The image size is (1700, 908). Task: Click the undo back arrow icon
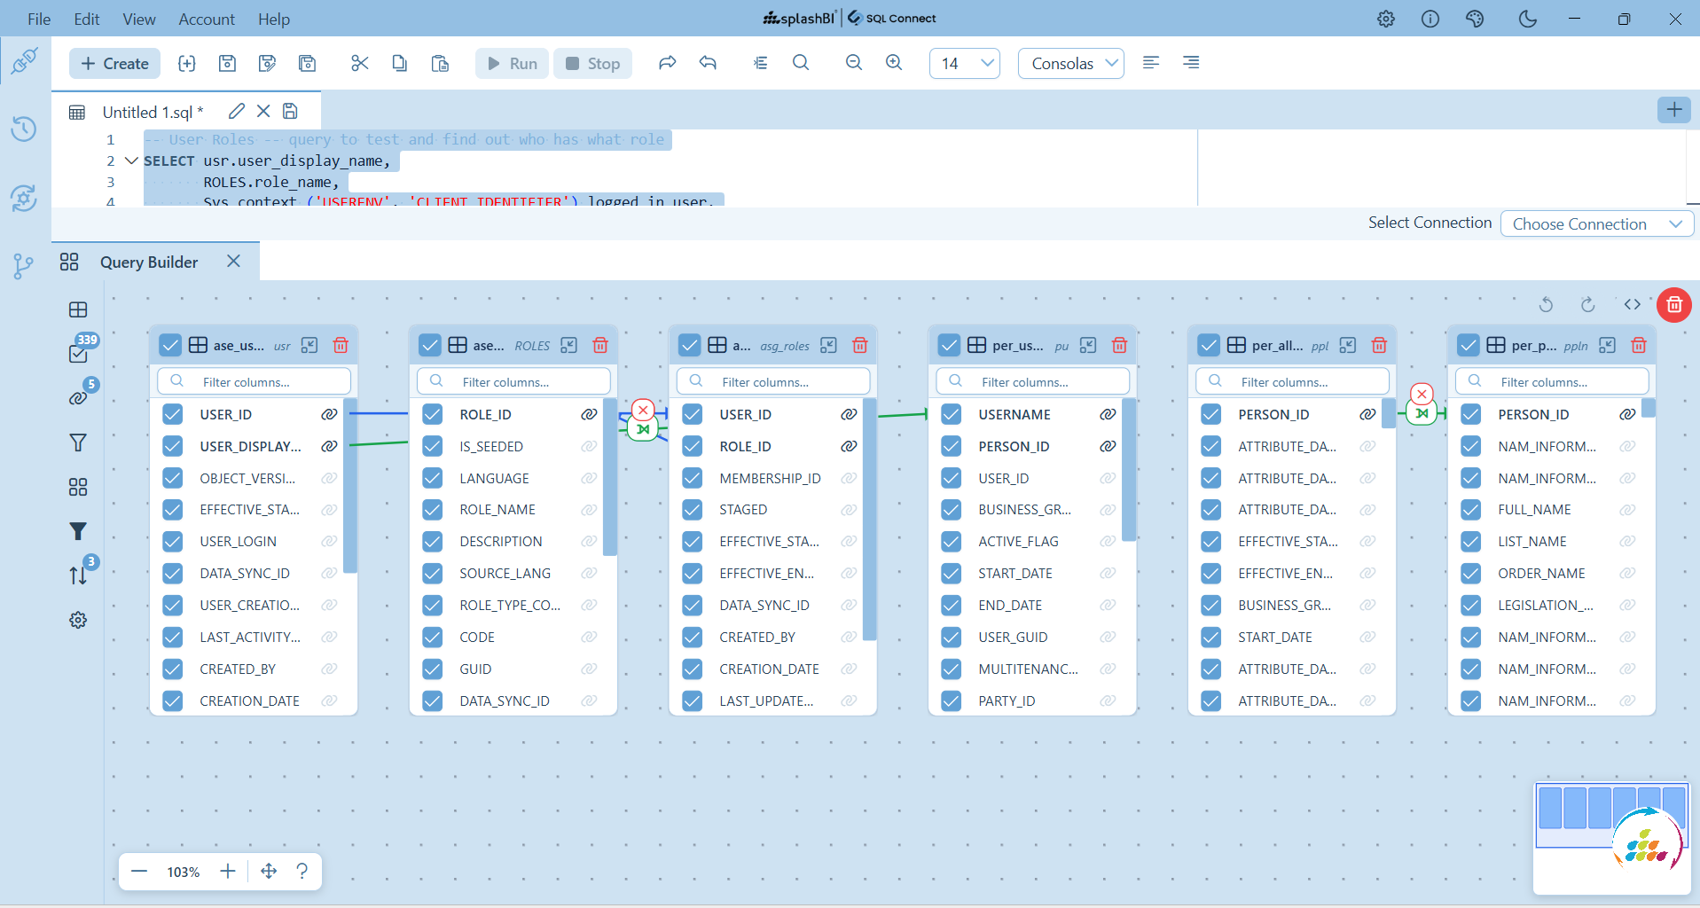[x=708, y=63]
